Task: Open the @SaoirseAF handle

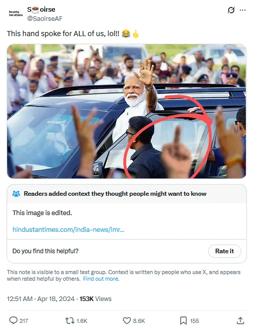Action: (45, 19)
